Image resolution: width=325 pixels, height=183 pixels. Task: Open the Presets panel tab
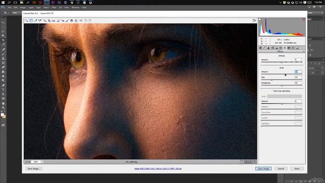pos(293,48)
